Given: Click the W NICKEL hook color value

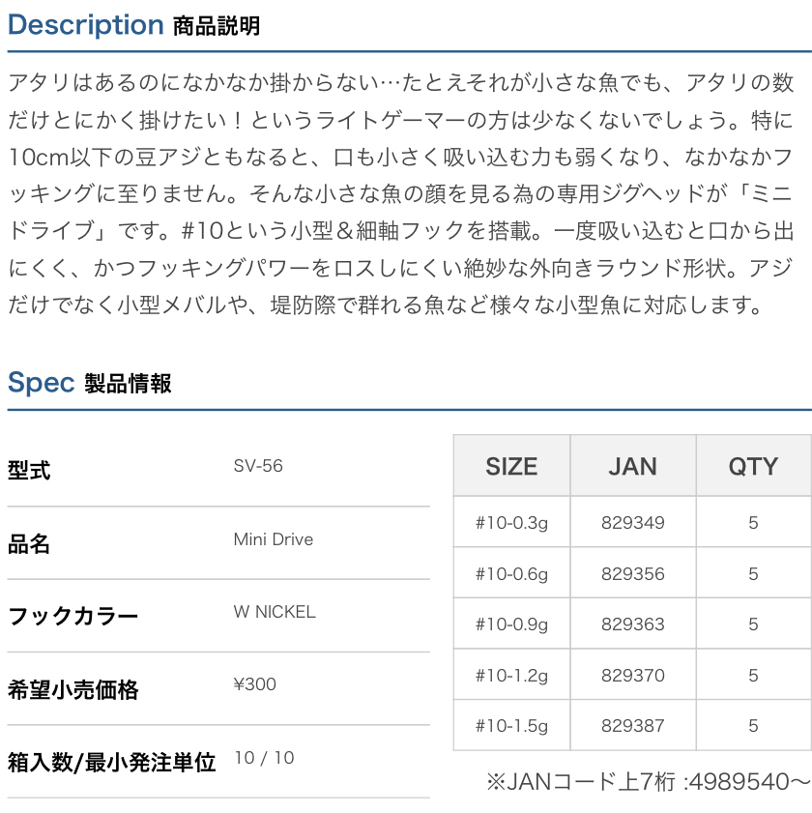Looking at the screenshot, I should coord(275,612).
